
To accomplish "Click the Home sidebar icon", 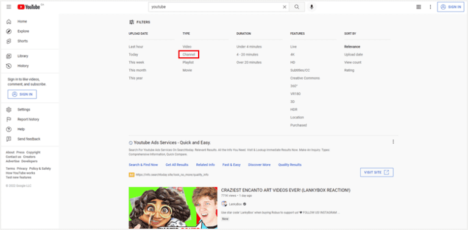I will [x=9, y=21].
